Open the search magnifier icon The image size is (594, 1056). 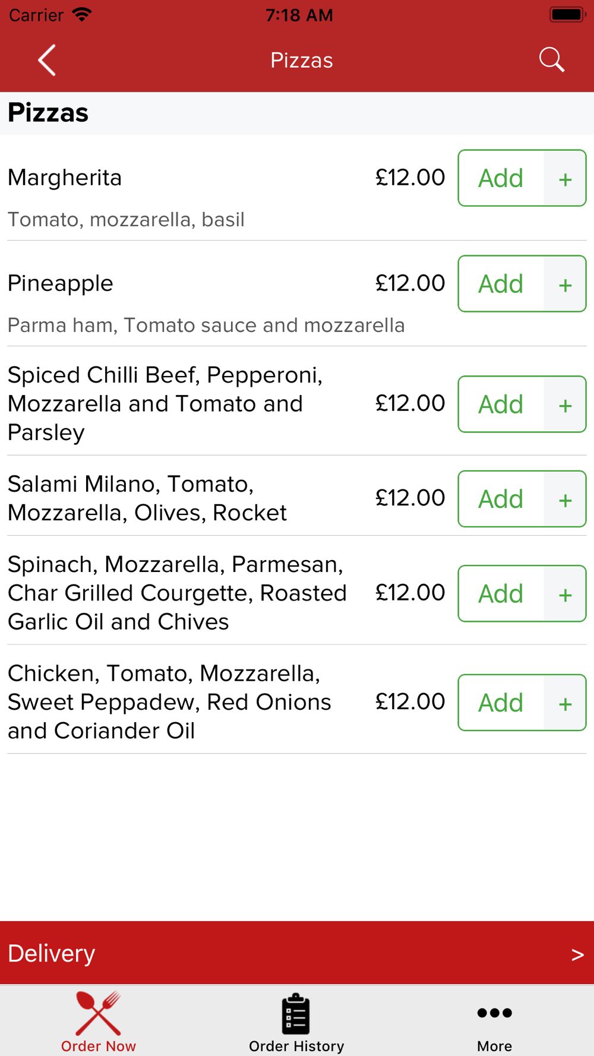click(551, 60)
